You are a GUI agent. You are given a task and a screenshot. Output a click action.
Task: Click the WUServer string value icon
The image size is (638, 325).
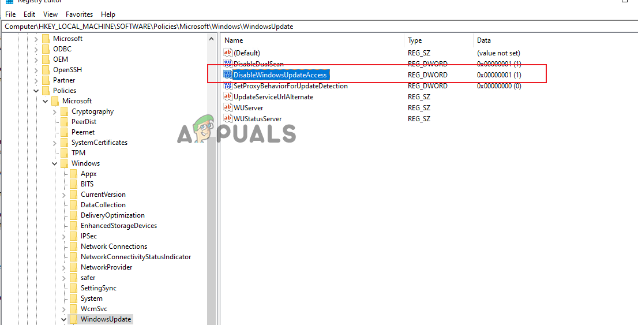pyautogui.click(x=227, y=108)
